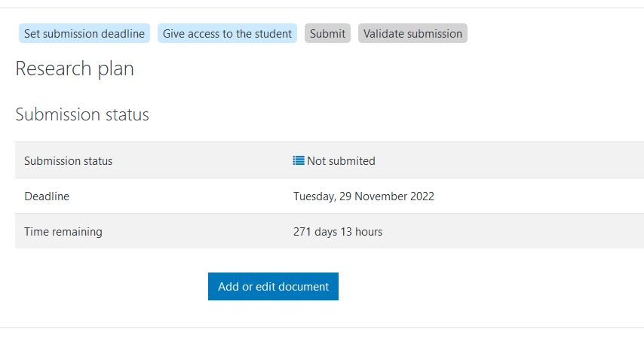Select the Submission status label in table

pos(68,161)
